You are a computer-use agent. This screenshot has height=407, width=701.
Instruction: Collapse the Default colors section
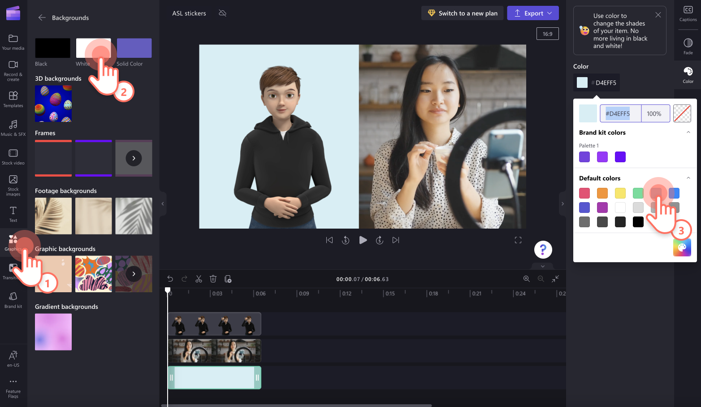[688, 178]
